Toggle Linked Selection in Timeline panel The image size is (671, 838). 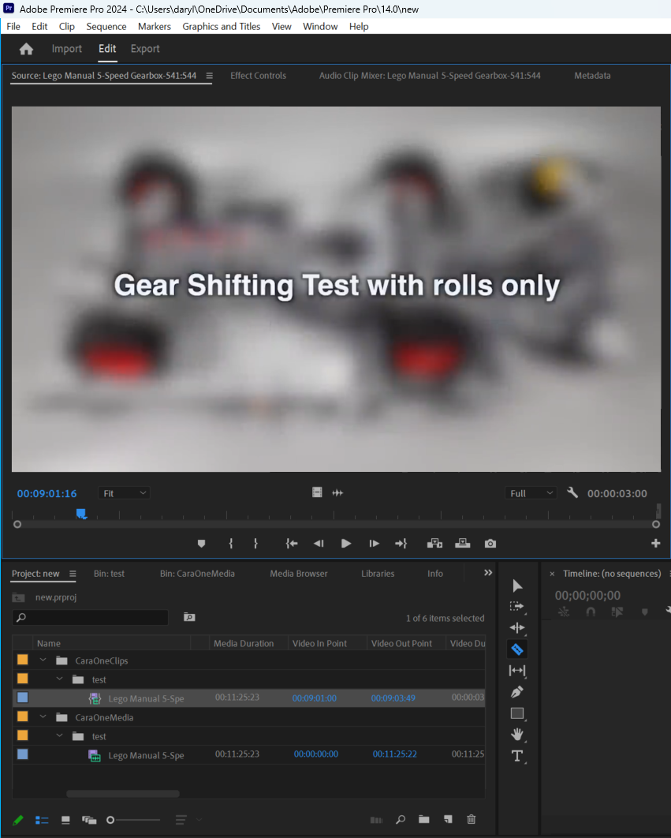pyautogui.click(x=617, y=612)
